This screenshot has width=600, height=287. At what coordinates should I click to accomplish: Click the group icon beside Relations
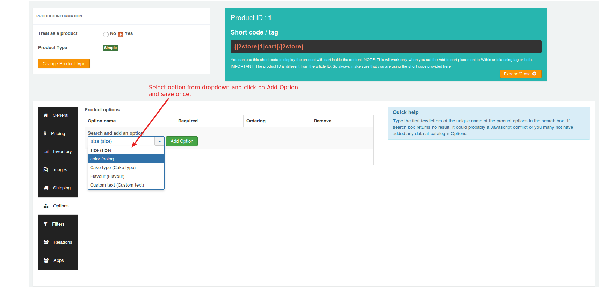click(x=46, y=242)
